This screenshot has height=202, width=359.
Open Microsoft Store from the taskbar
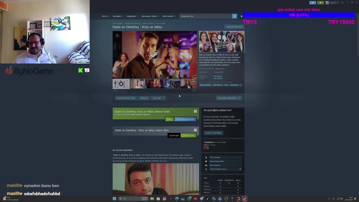(158, 199)
